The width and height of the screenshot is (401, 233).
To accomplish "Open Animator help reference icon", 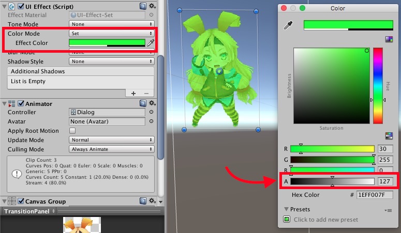I will pos(143,103).
